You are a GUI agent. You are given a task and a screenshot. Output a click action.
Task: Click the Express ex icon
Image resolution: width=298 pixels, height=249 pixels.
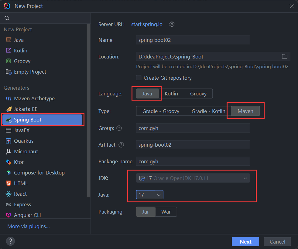(x=9, y=204)
